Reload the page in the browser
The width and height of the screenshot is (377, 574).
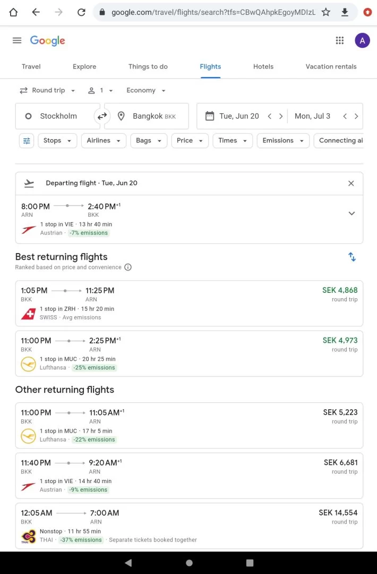click(x=81, y=12)
